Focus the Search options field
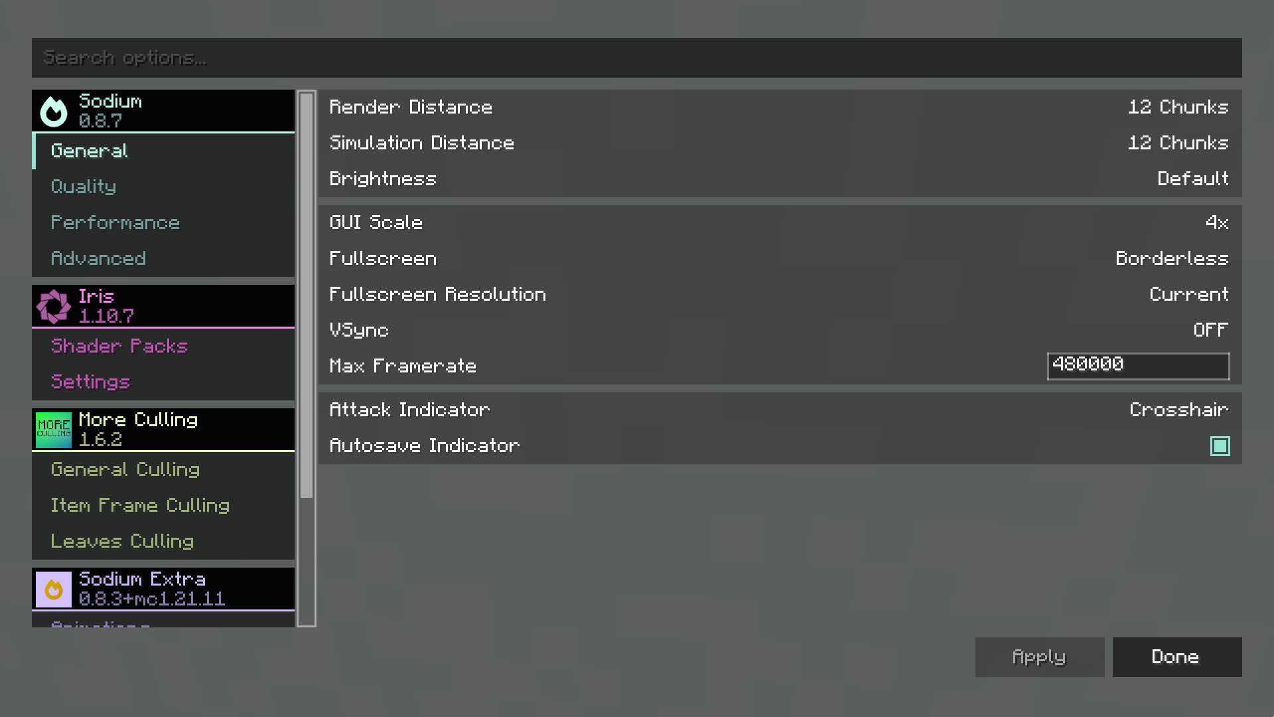Viewport: 1274px width, 717px height. click(x=637, y=58)
